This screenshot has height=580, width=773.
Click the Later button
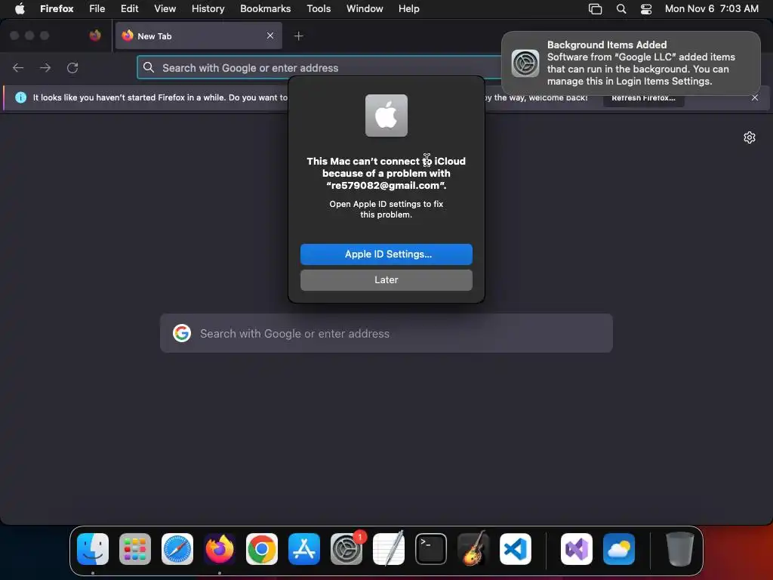click(x=386, y=279)
